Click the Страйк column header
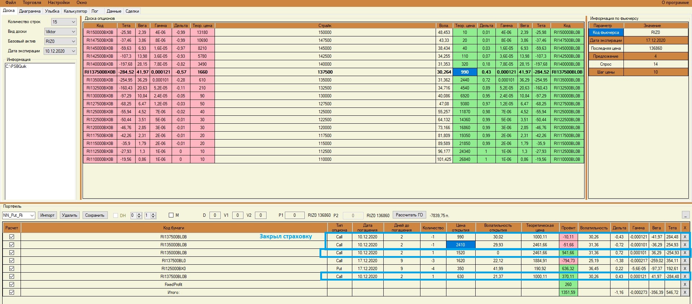The height and width of the screenshot is (304, 692). [x=325, y=26]
